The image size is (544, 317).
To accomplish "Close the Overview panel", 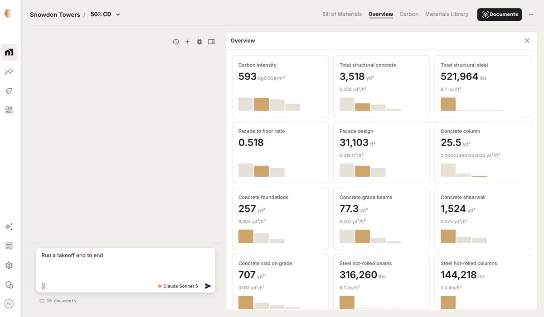I will coord(527,41).
